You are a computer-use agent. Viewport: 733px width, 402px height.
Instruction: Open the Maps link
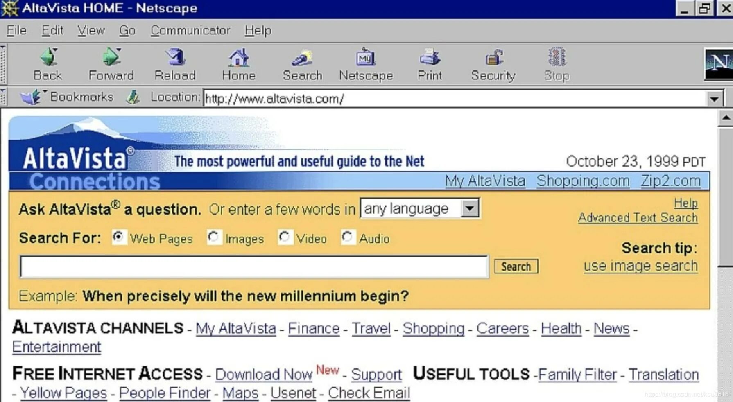(x=240, y=393)
